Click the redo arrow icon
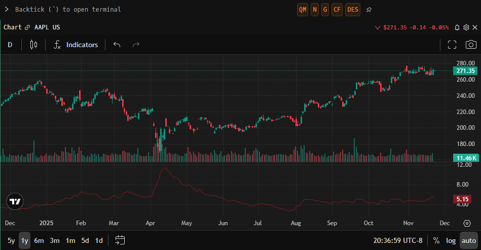Screen dimensions: 481x250 (x=136, y=45)
